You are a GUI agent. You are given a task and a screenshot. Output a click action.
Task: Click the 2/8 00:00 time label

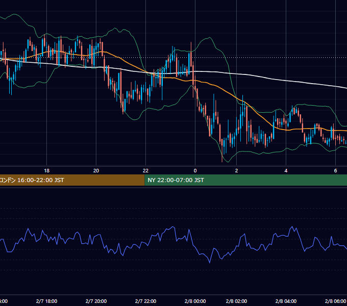[x=195, y=301]
